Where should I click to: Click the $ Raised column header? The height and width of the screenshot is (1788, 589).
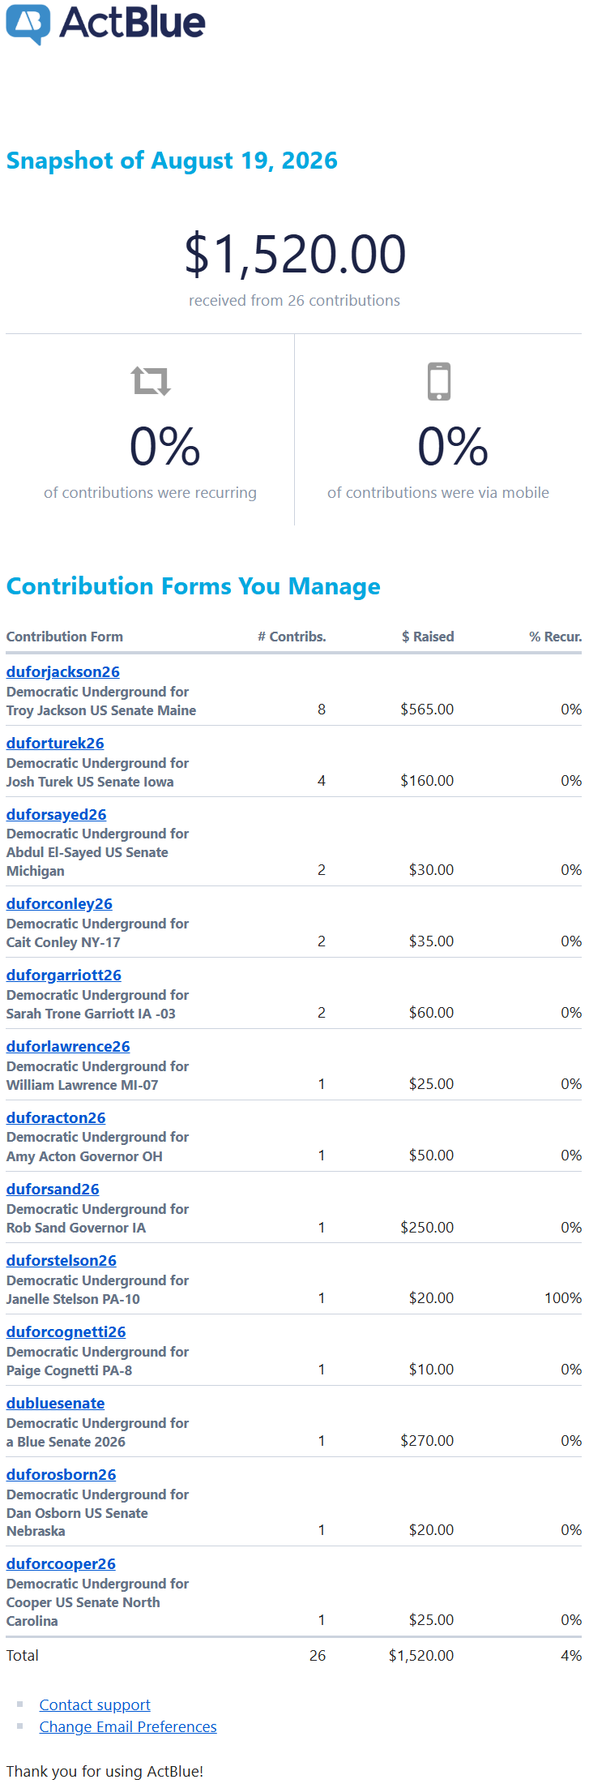pos(428,637)
